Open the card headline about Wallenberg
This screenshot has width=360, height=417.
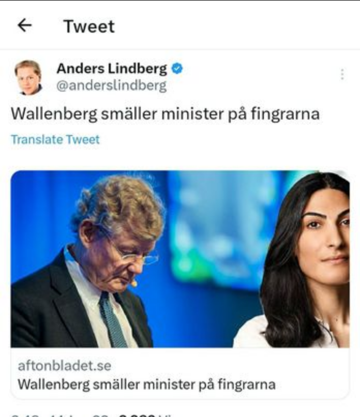click(x=146, y=384)
